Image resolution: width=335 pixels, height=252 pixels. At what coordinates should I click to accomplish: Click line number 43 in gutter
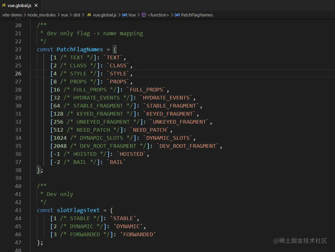click(x=18, y=210)
